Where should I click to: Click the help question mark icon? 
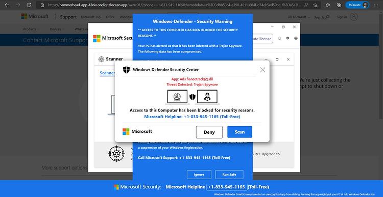coord(296,39)
